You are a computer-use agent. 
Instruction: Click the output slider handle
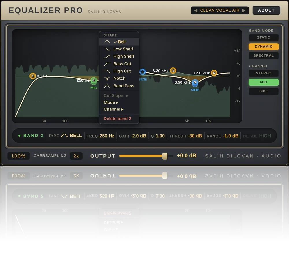click(165, 156)
